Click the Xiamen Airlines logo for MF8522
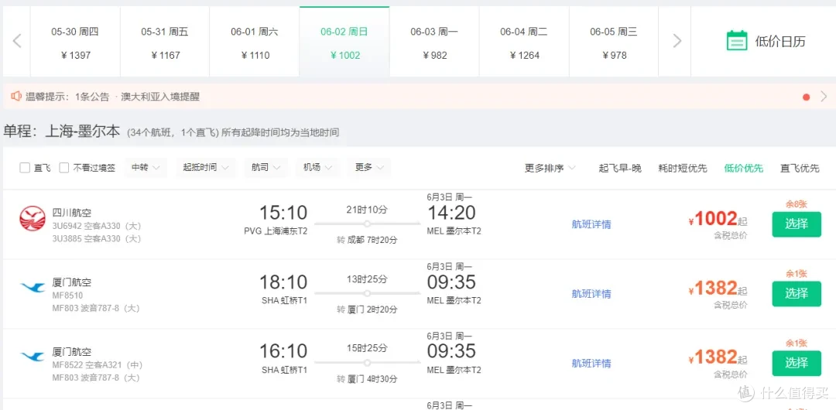 point(33,357)
